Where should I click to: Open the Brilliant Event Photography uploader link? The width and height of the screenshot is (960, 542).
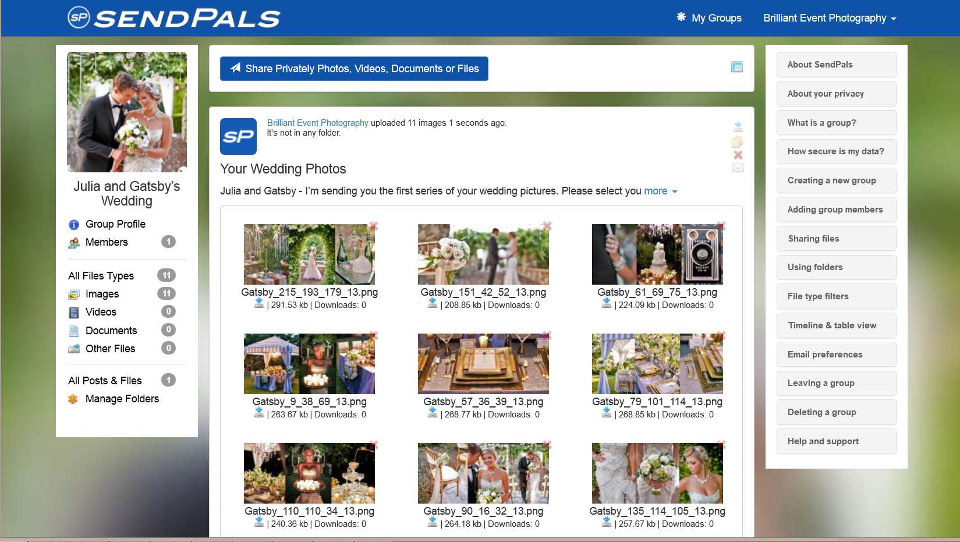click(x=317, y=123)
